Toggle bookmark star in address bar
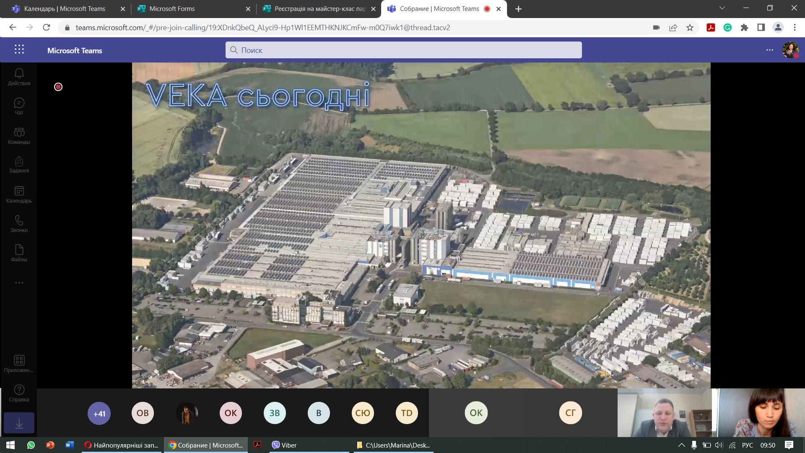805x453 pixels. tap(690, 28)
